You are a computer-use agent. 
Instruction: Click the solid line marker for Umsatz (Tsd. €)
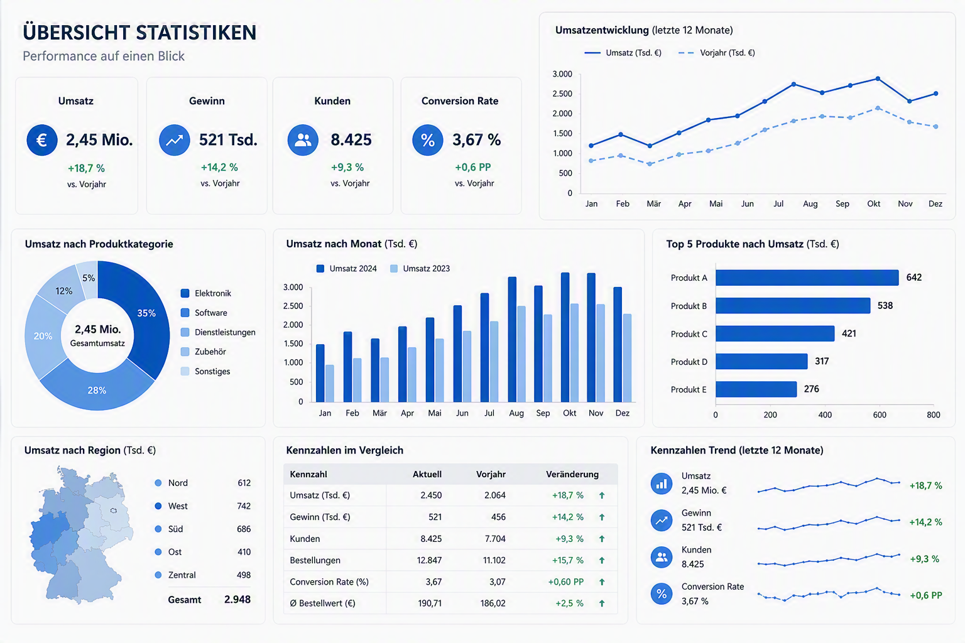(592, 53)
